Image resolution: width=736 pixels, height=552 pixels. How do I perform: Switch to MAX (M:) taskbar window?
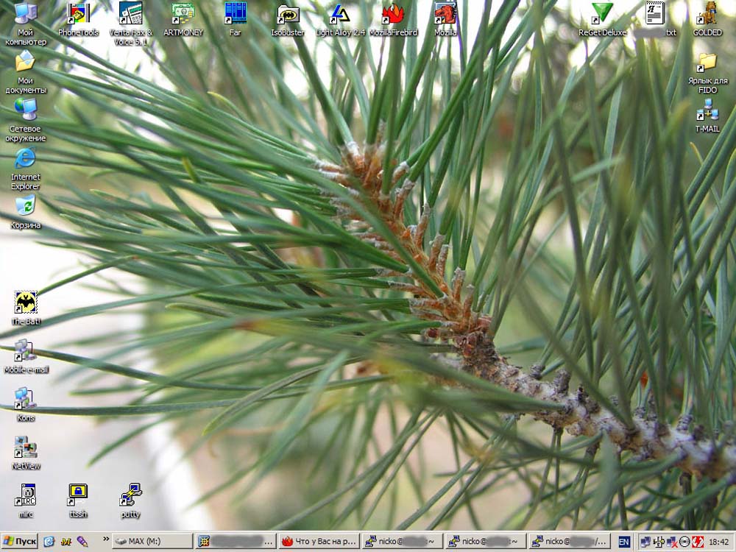coord(152,542)
